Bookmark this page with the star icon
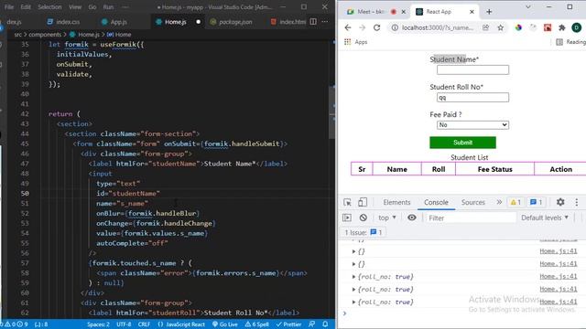The height and width of the screenshot is (329, 586). [x=501, y=27]
